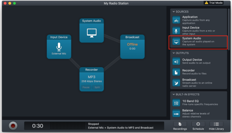Click the library panel scrollbar
Image resolution: width=232 pixels, height=133 pixels.
(x=229, y=30)
